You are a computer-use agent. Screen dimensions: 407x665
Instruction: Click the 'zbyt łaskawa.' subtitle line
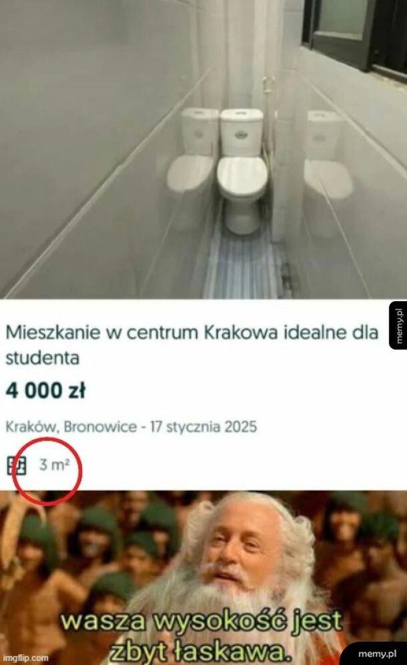click(200, 651)
